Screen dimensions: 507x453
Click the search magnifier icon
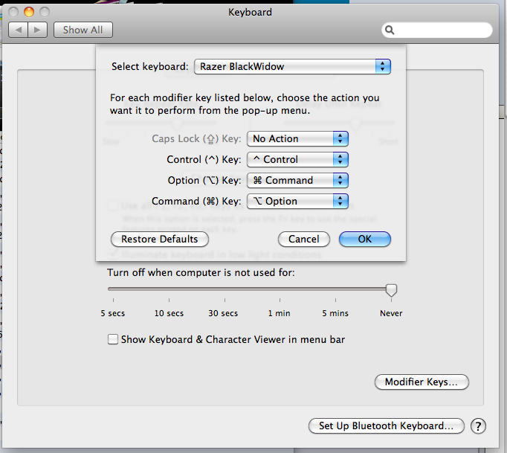click(390, 30)
